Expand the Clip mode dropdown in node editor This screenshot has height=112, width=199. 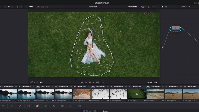point(184,7)
